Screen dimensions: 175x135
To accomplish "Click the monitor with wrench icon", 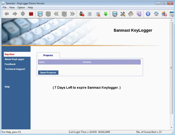I will [115, 14].
